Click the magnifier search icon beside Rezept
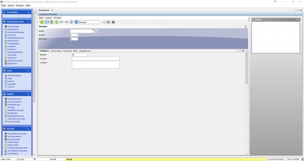The image size is (304, 161). (96, 31)
